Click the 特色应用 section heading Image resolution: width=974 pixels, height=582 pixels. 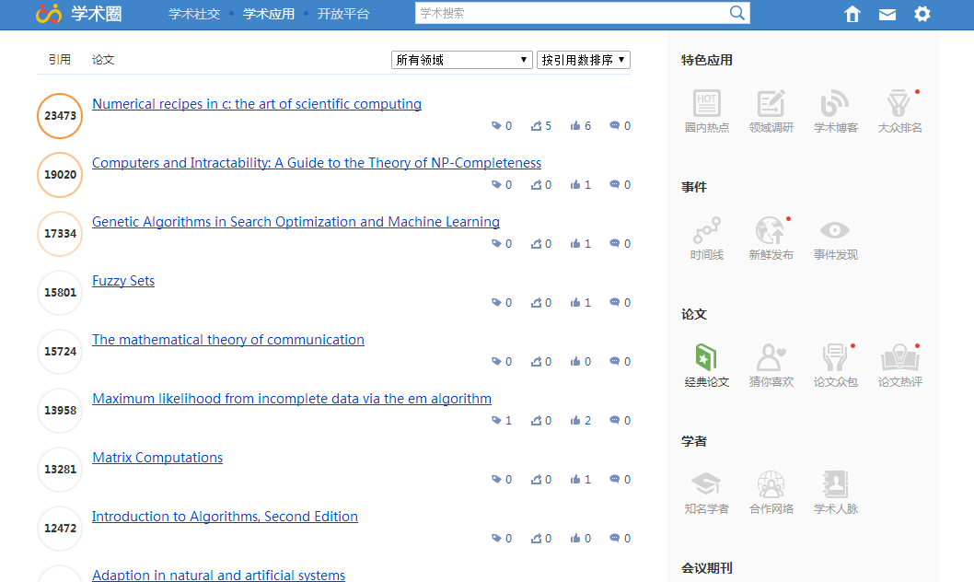(707, 60)
